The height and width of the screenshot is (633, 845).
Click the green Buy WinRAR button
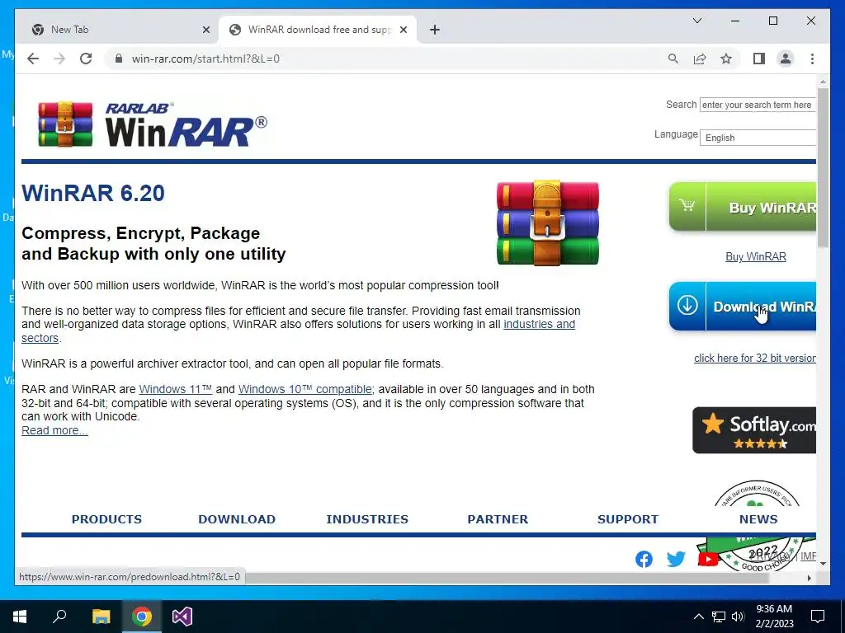[x=743, y=207]
